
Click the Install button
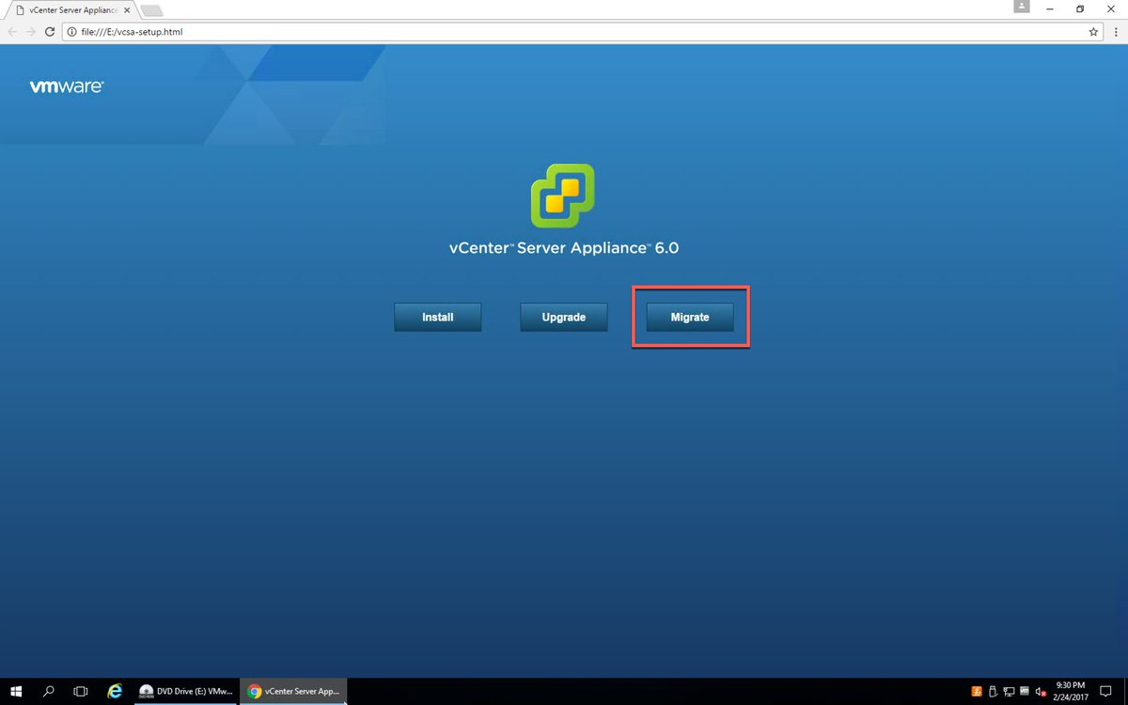point(437,317)
